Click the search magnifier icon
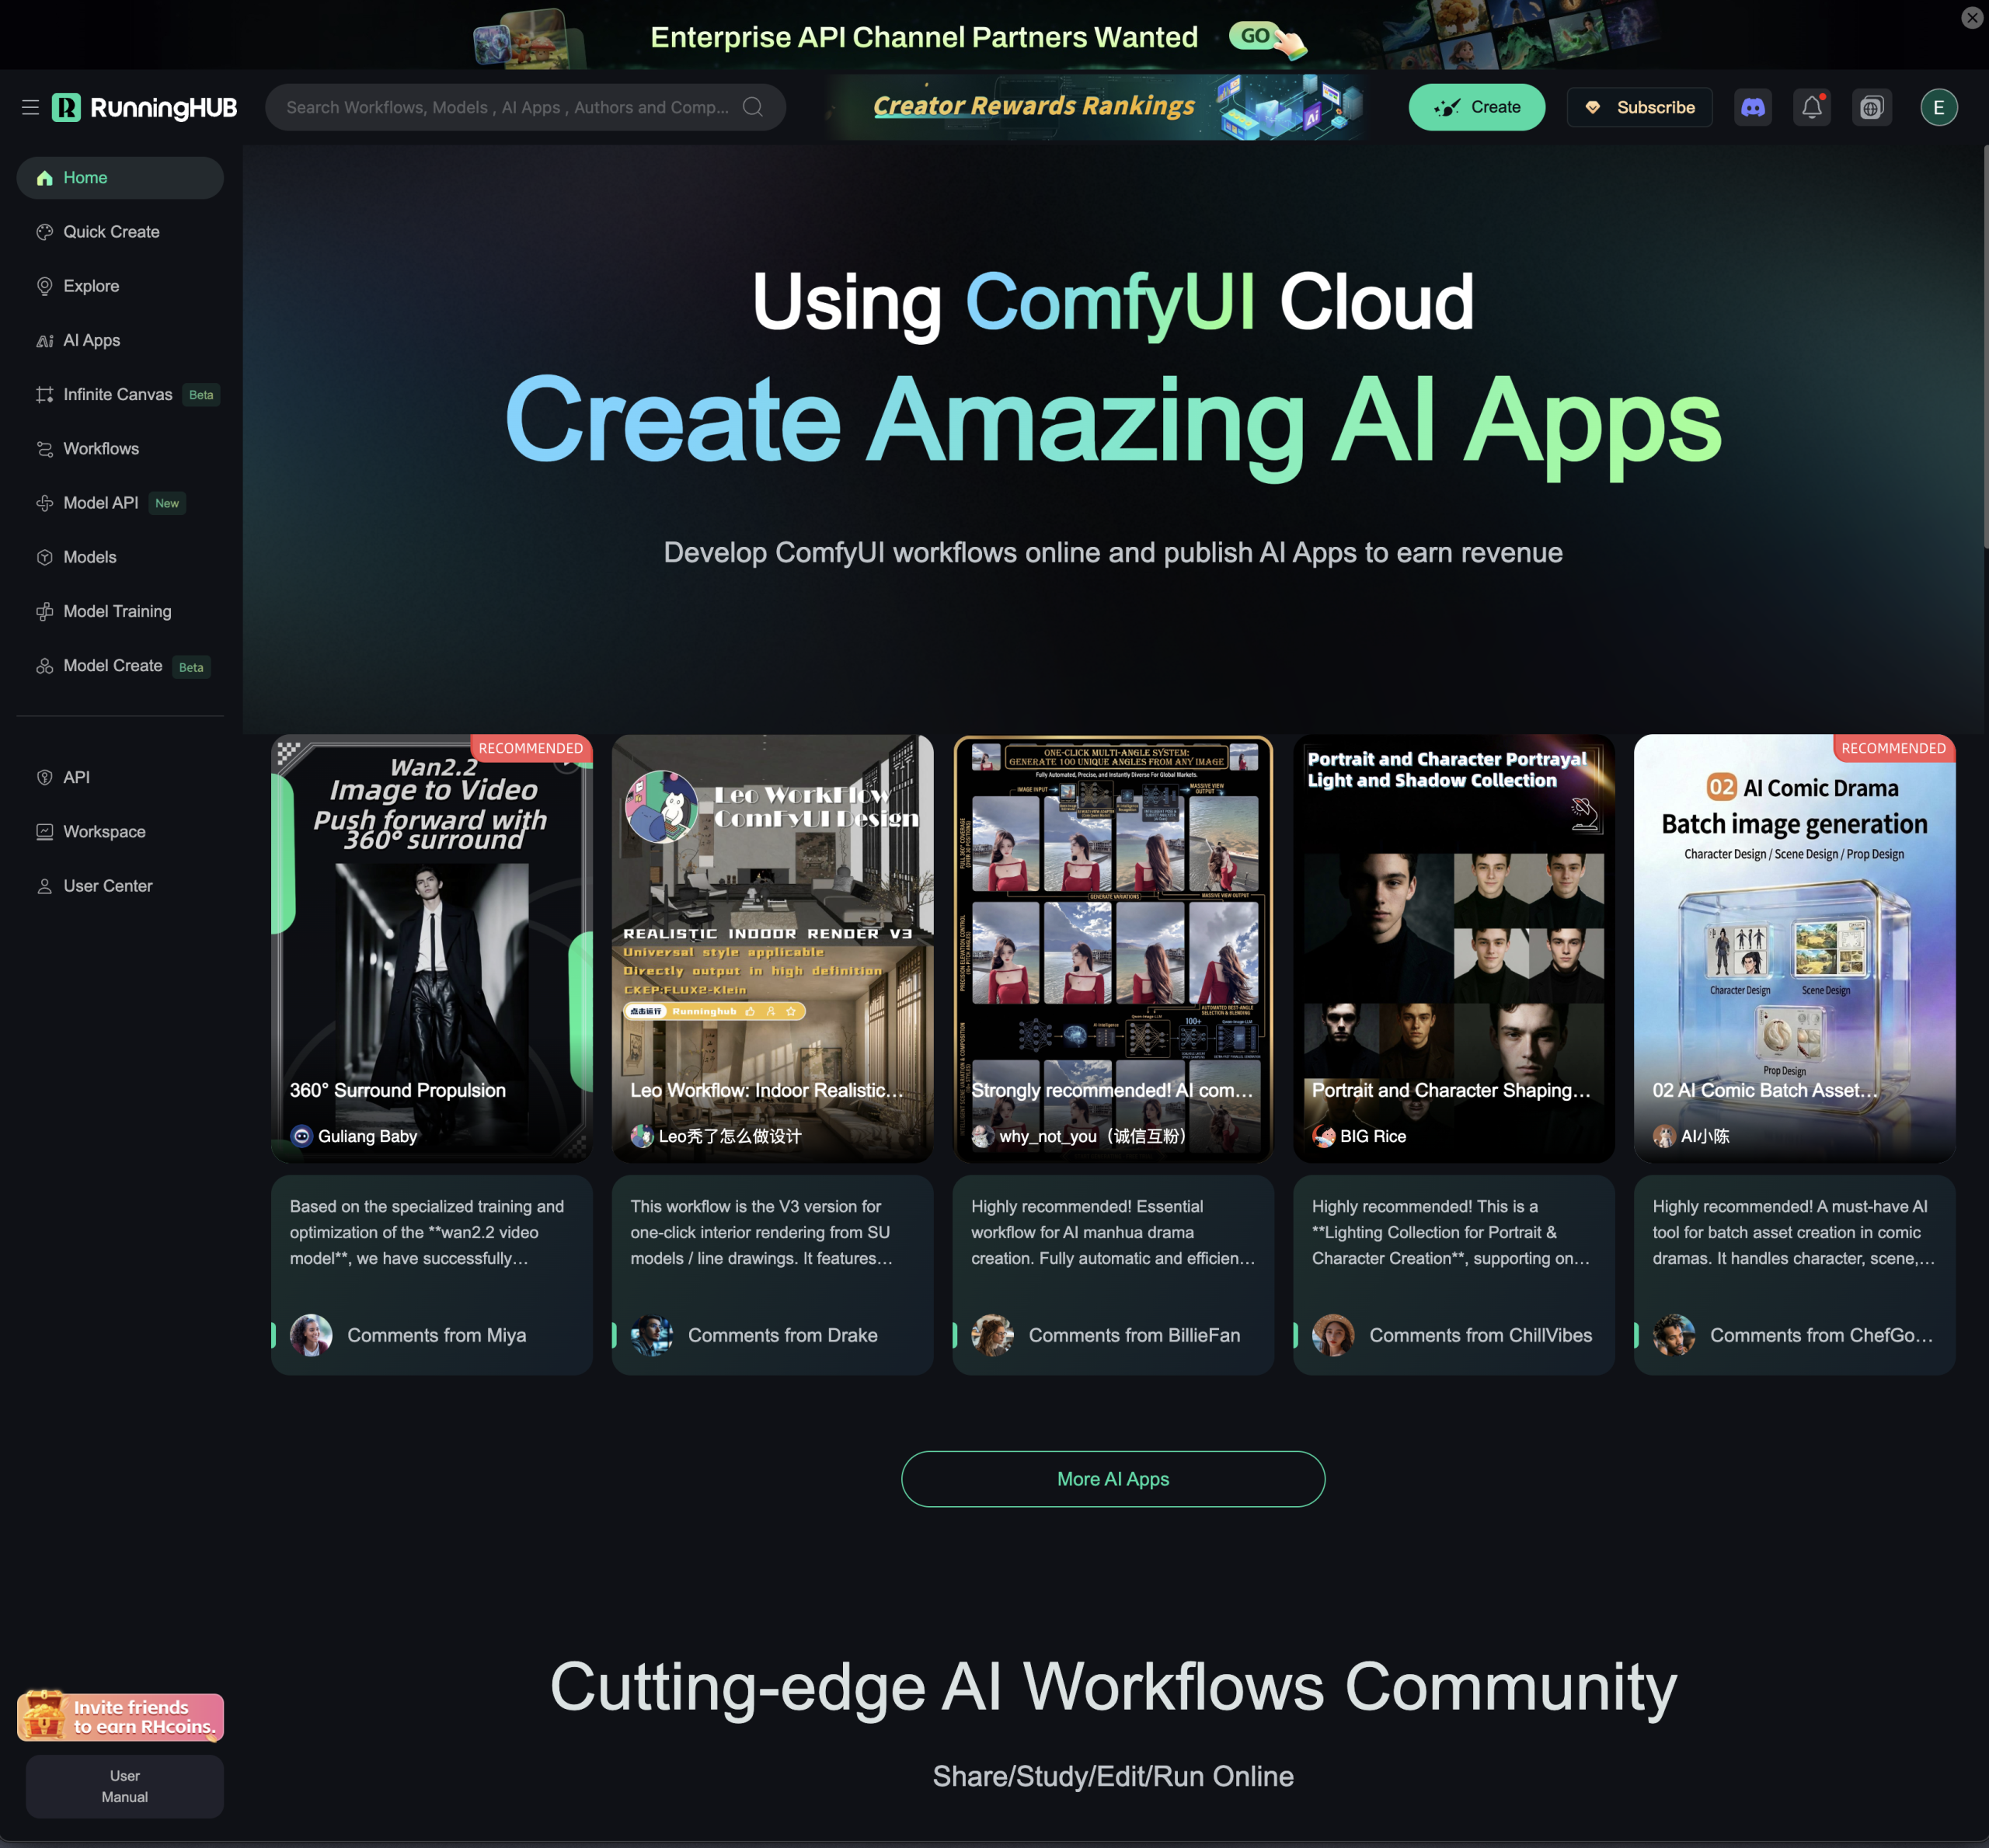The width and height of the screenshot is (1989, 1848). coord(753,107)
